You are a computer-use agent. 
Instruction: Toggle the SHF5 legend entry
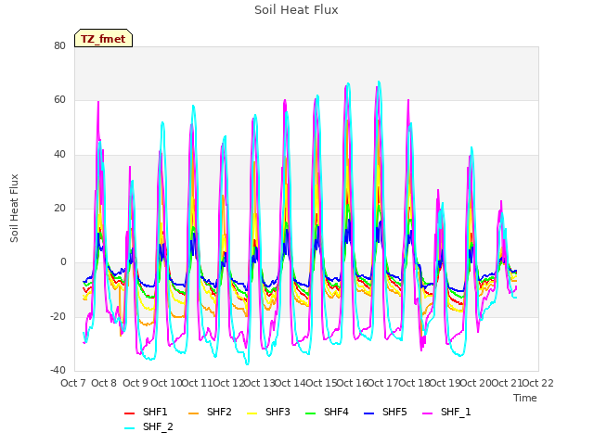(385, 412)
